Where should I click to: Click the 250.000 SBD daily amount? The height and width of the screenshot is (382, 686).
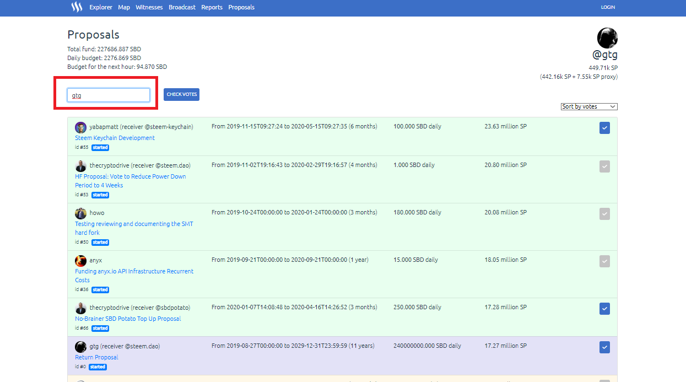[x=417, y=308]
